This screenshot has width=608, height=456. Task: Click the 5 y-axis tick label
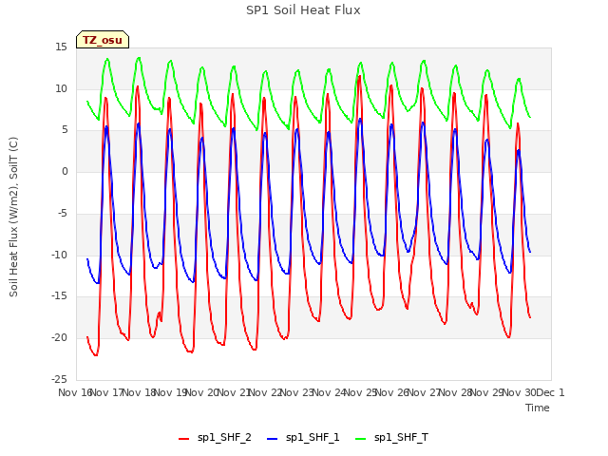pyautogui.click(x=65, y=130)
